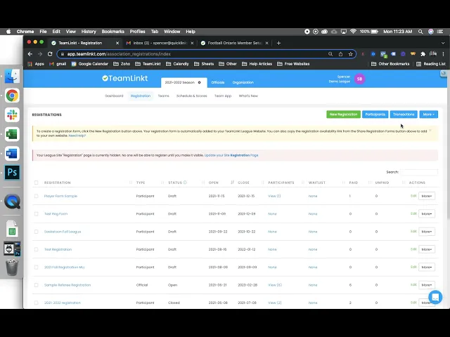Viewport: 450px width, 337px height.
Task: Open Chrome's three-dot menu
Action: click(443, 54)
